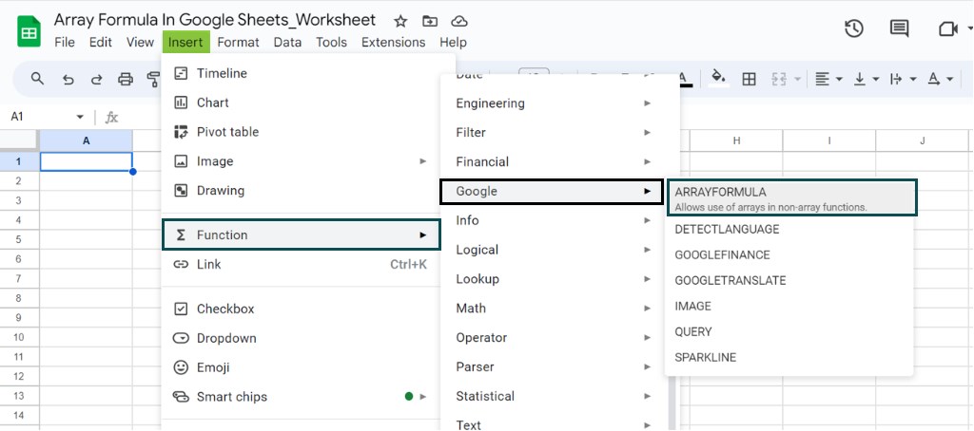Click the text rotation icon
The height and width of the screenshot is (431, 974).
[x=933, y=79]
